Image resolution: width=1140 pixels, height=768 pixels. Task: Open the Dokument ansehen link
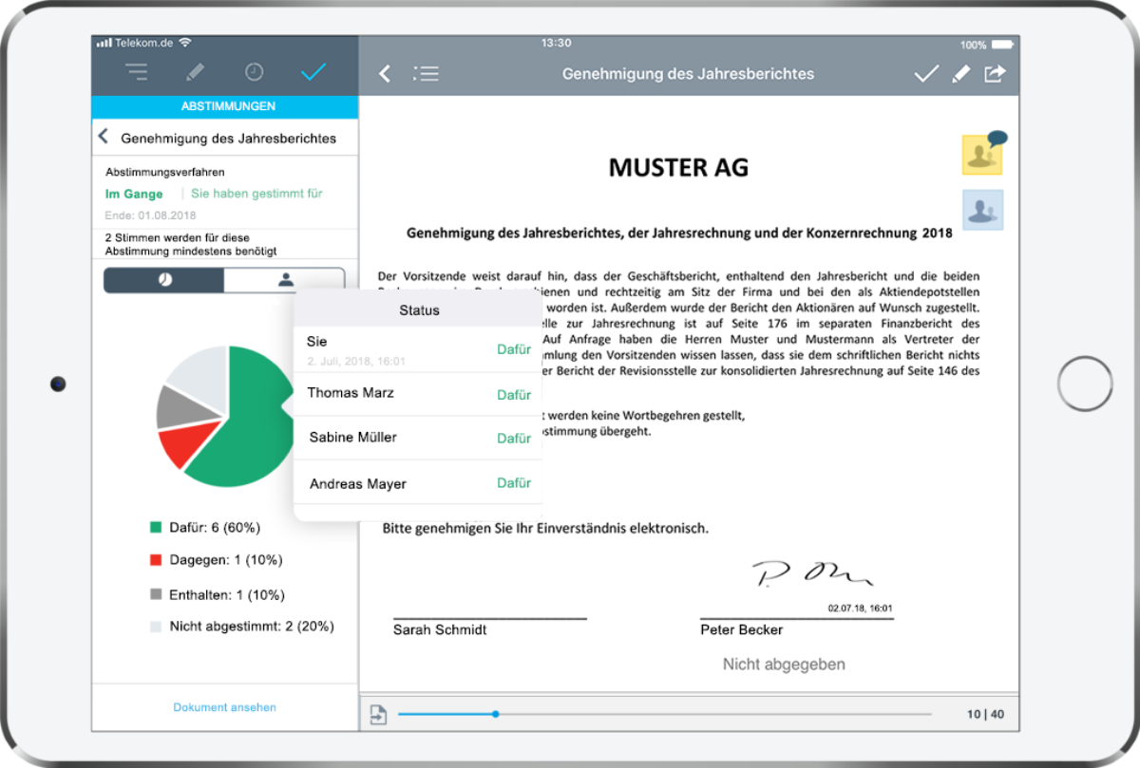click(225, 707)
